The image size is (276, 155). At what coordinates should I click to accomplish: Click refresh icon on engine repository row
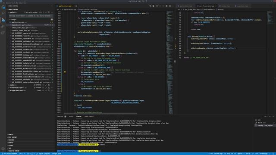tap(49, 12)
